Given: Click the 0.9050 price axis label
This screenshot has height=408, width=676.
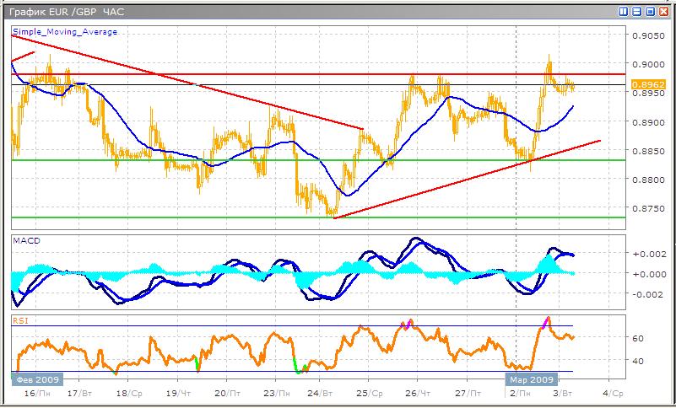Looking at the screenshot, I should (x=651, y=36).
